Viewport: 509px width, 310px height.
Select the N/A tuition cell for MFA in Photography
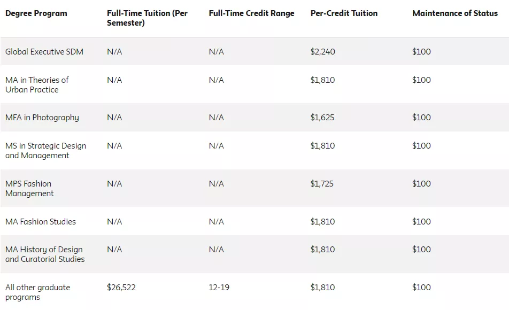click(x=114, y=118)
